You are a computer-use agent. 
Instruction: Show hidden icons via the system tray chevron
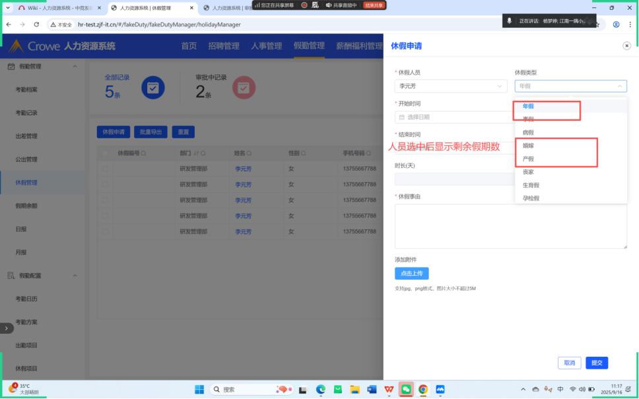[x=523, y=390]
